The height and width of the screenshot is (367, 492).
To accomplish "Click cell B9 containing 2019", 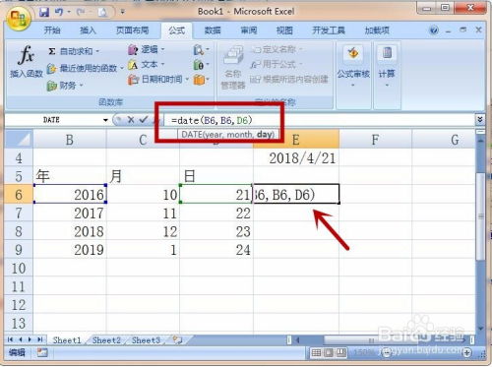I will (70, 250).
